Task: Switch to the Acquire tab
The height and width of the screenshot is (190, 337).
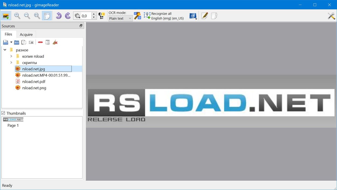Action: [26, 34]
